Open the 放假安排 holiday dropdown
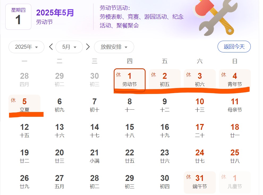Image resolution: width=263 pixels, height=195 pixels. [x=114, y=47]
